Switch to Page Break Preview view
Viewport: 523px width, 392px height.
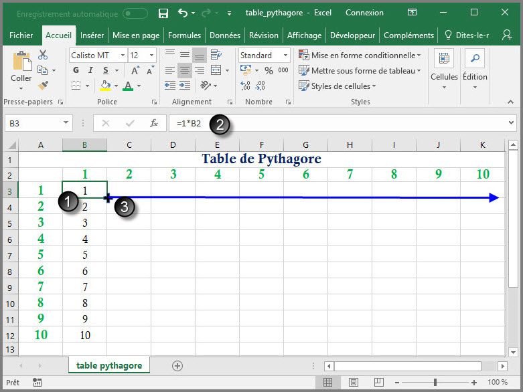coord(378,383)
